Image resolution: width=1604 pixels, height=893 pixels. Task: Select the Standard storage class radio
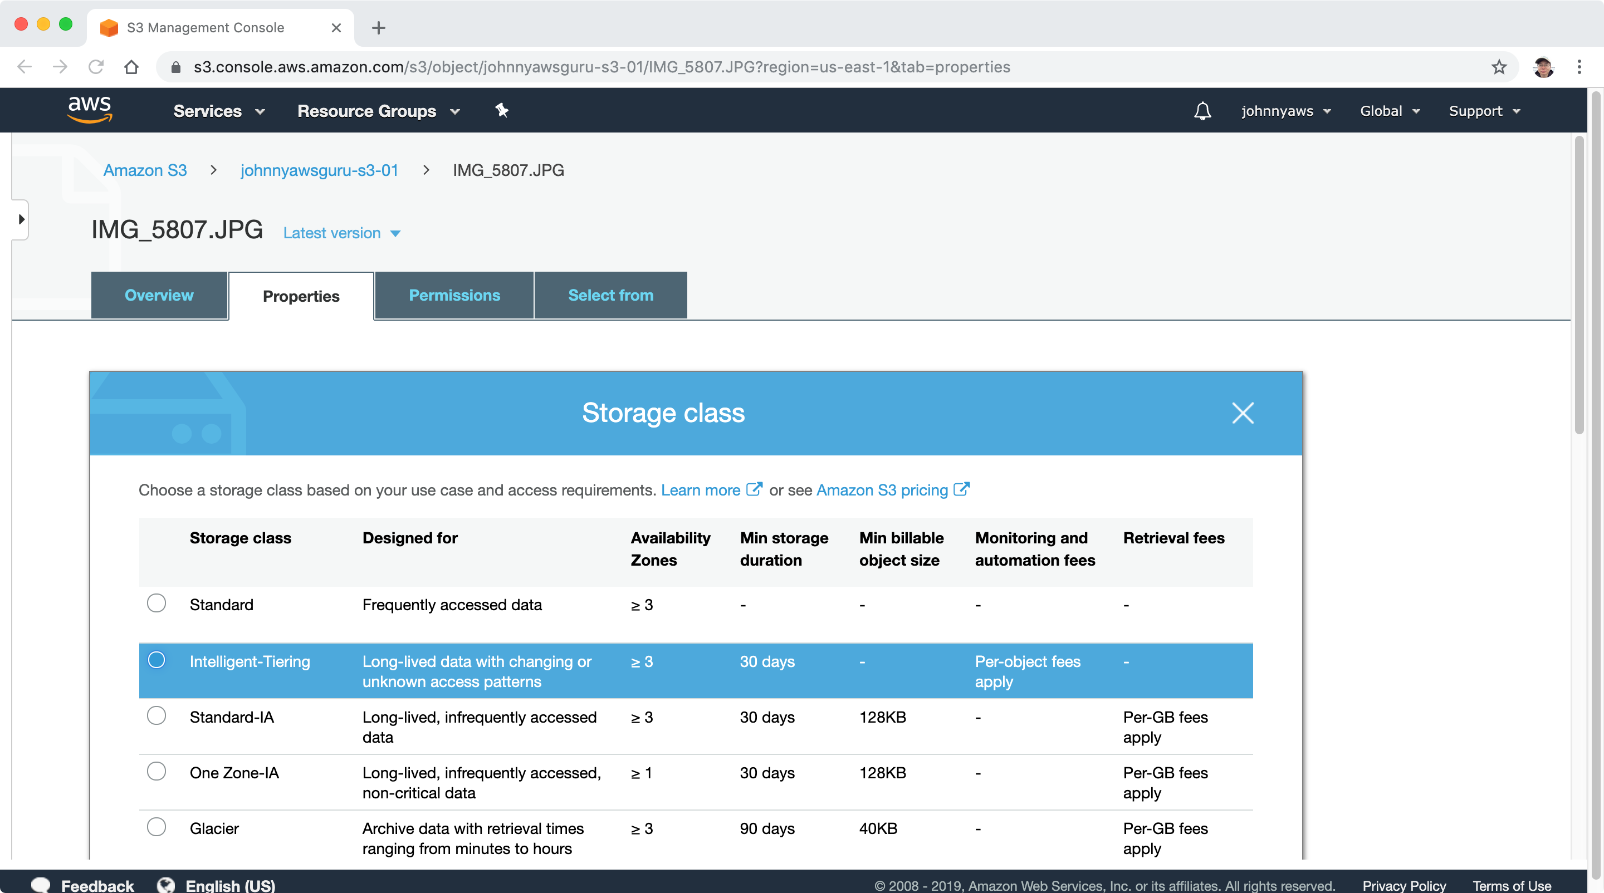157,603
